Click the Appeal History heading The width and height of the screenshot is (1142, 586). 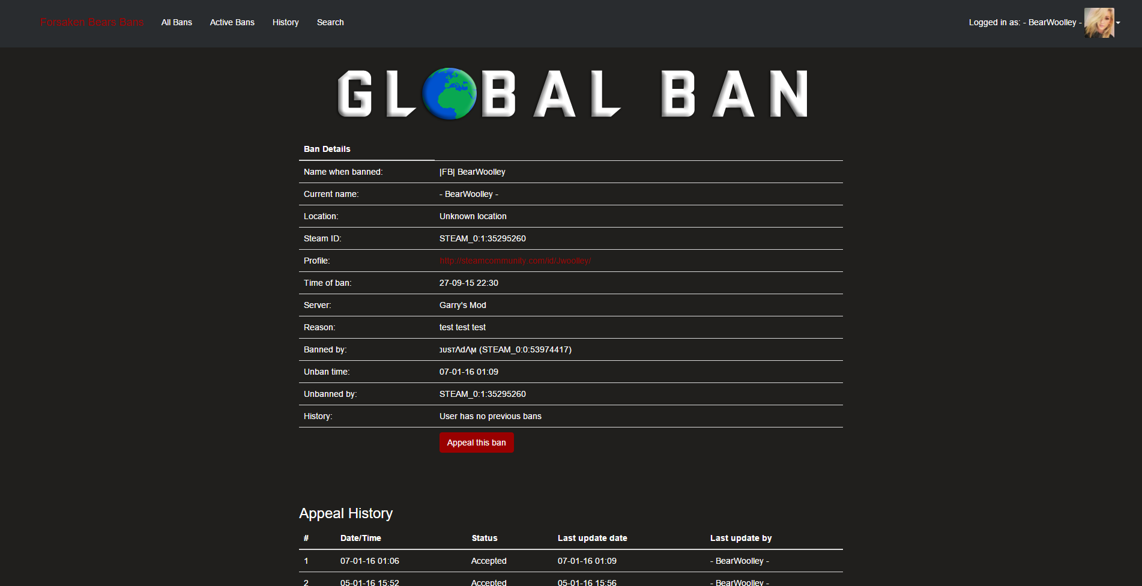point(346,513)
